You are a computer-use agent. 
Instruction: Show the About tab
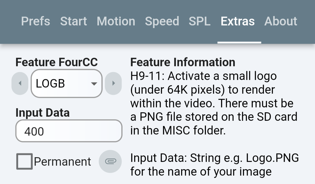coord(281,21)
